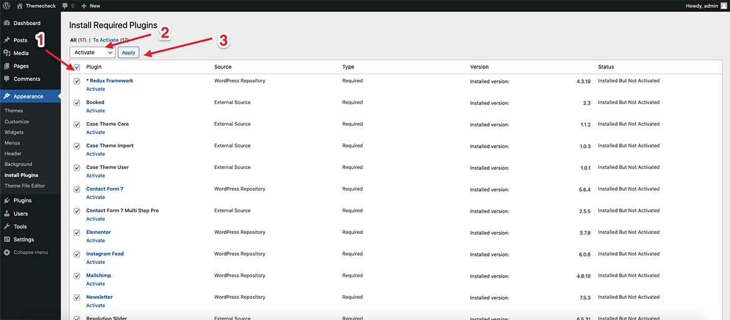The height and width of the screenshot is (320, 730).
Task: Click Activate link under Elementor
Action: (x=95, y=240)
